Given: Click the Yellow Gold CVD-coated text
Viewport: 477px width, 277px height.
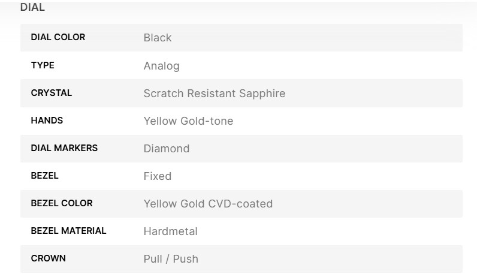Looking at the screenshot, I should coord(208,204).
